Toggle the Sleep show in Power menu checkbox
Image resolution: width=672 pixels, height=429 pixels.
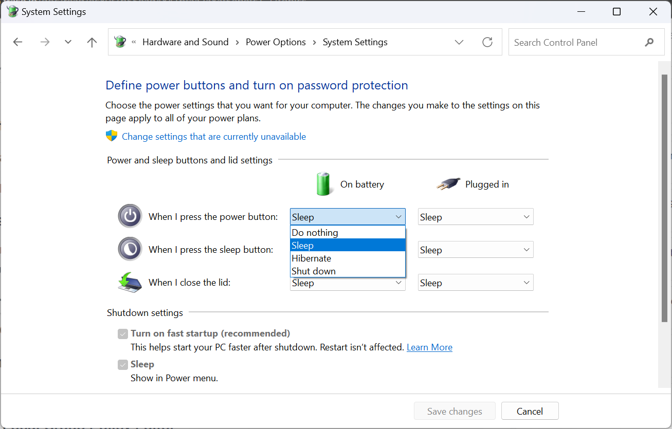122,364
